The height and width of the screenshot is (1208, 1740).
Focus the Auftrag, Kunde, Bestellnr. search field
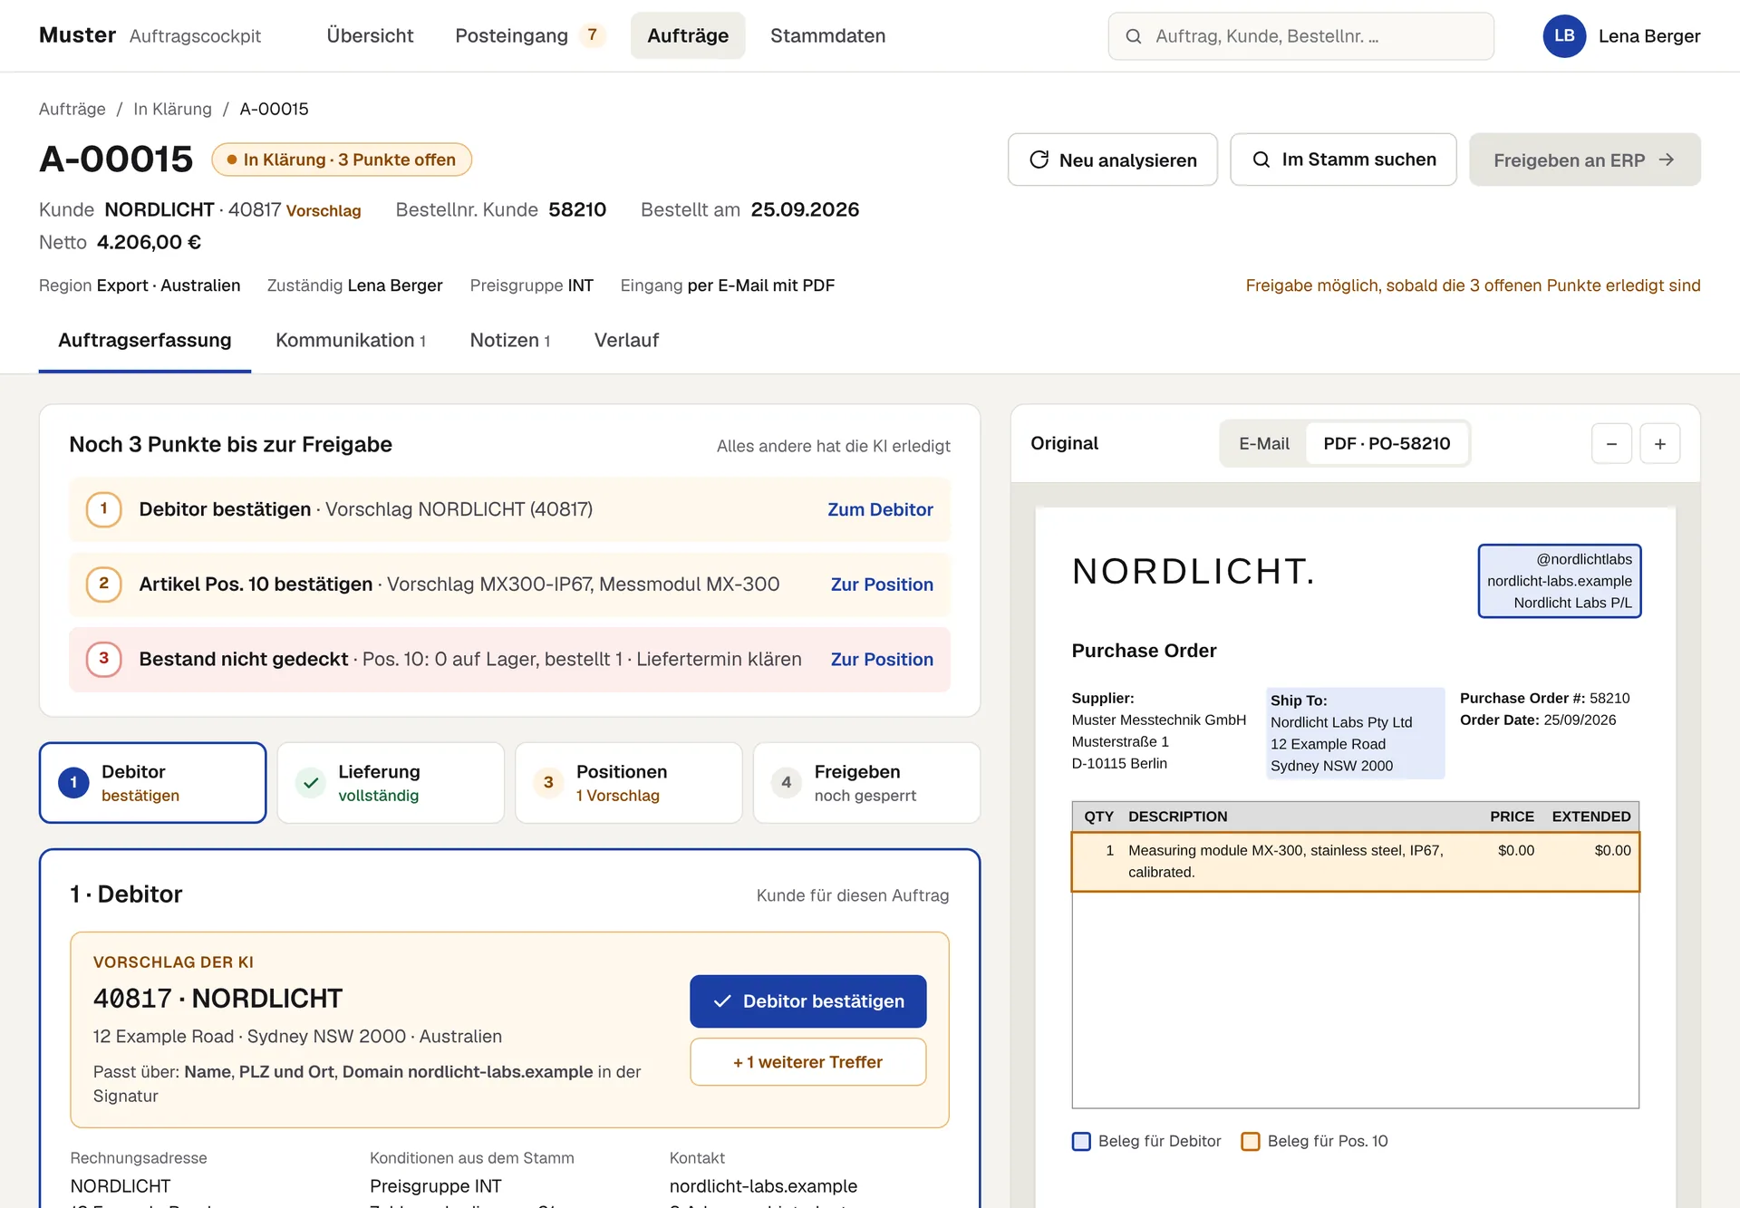(x=1300, y=36)
